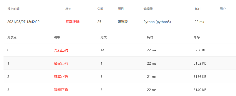
Task: Click the 22 ms time of test point 0
Action: pyautogui.click(x=152, y=50)
